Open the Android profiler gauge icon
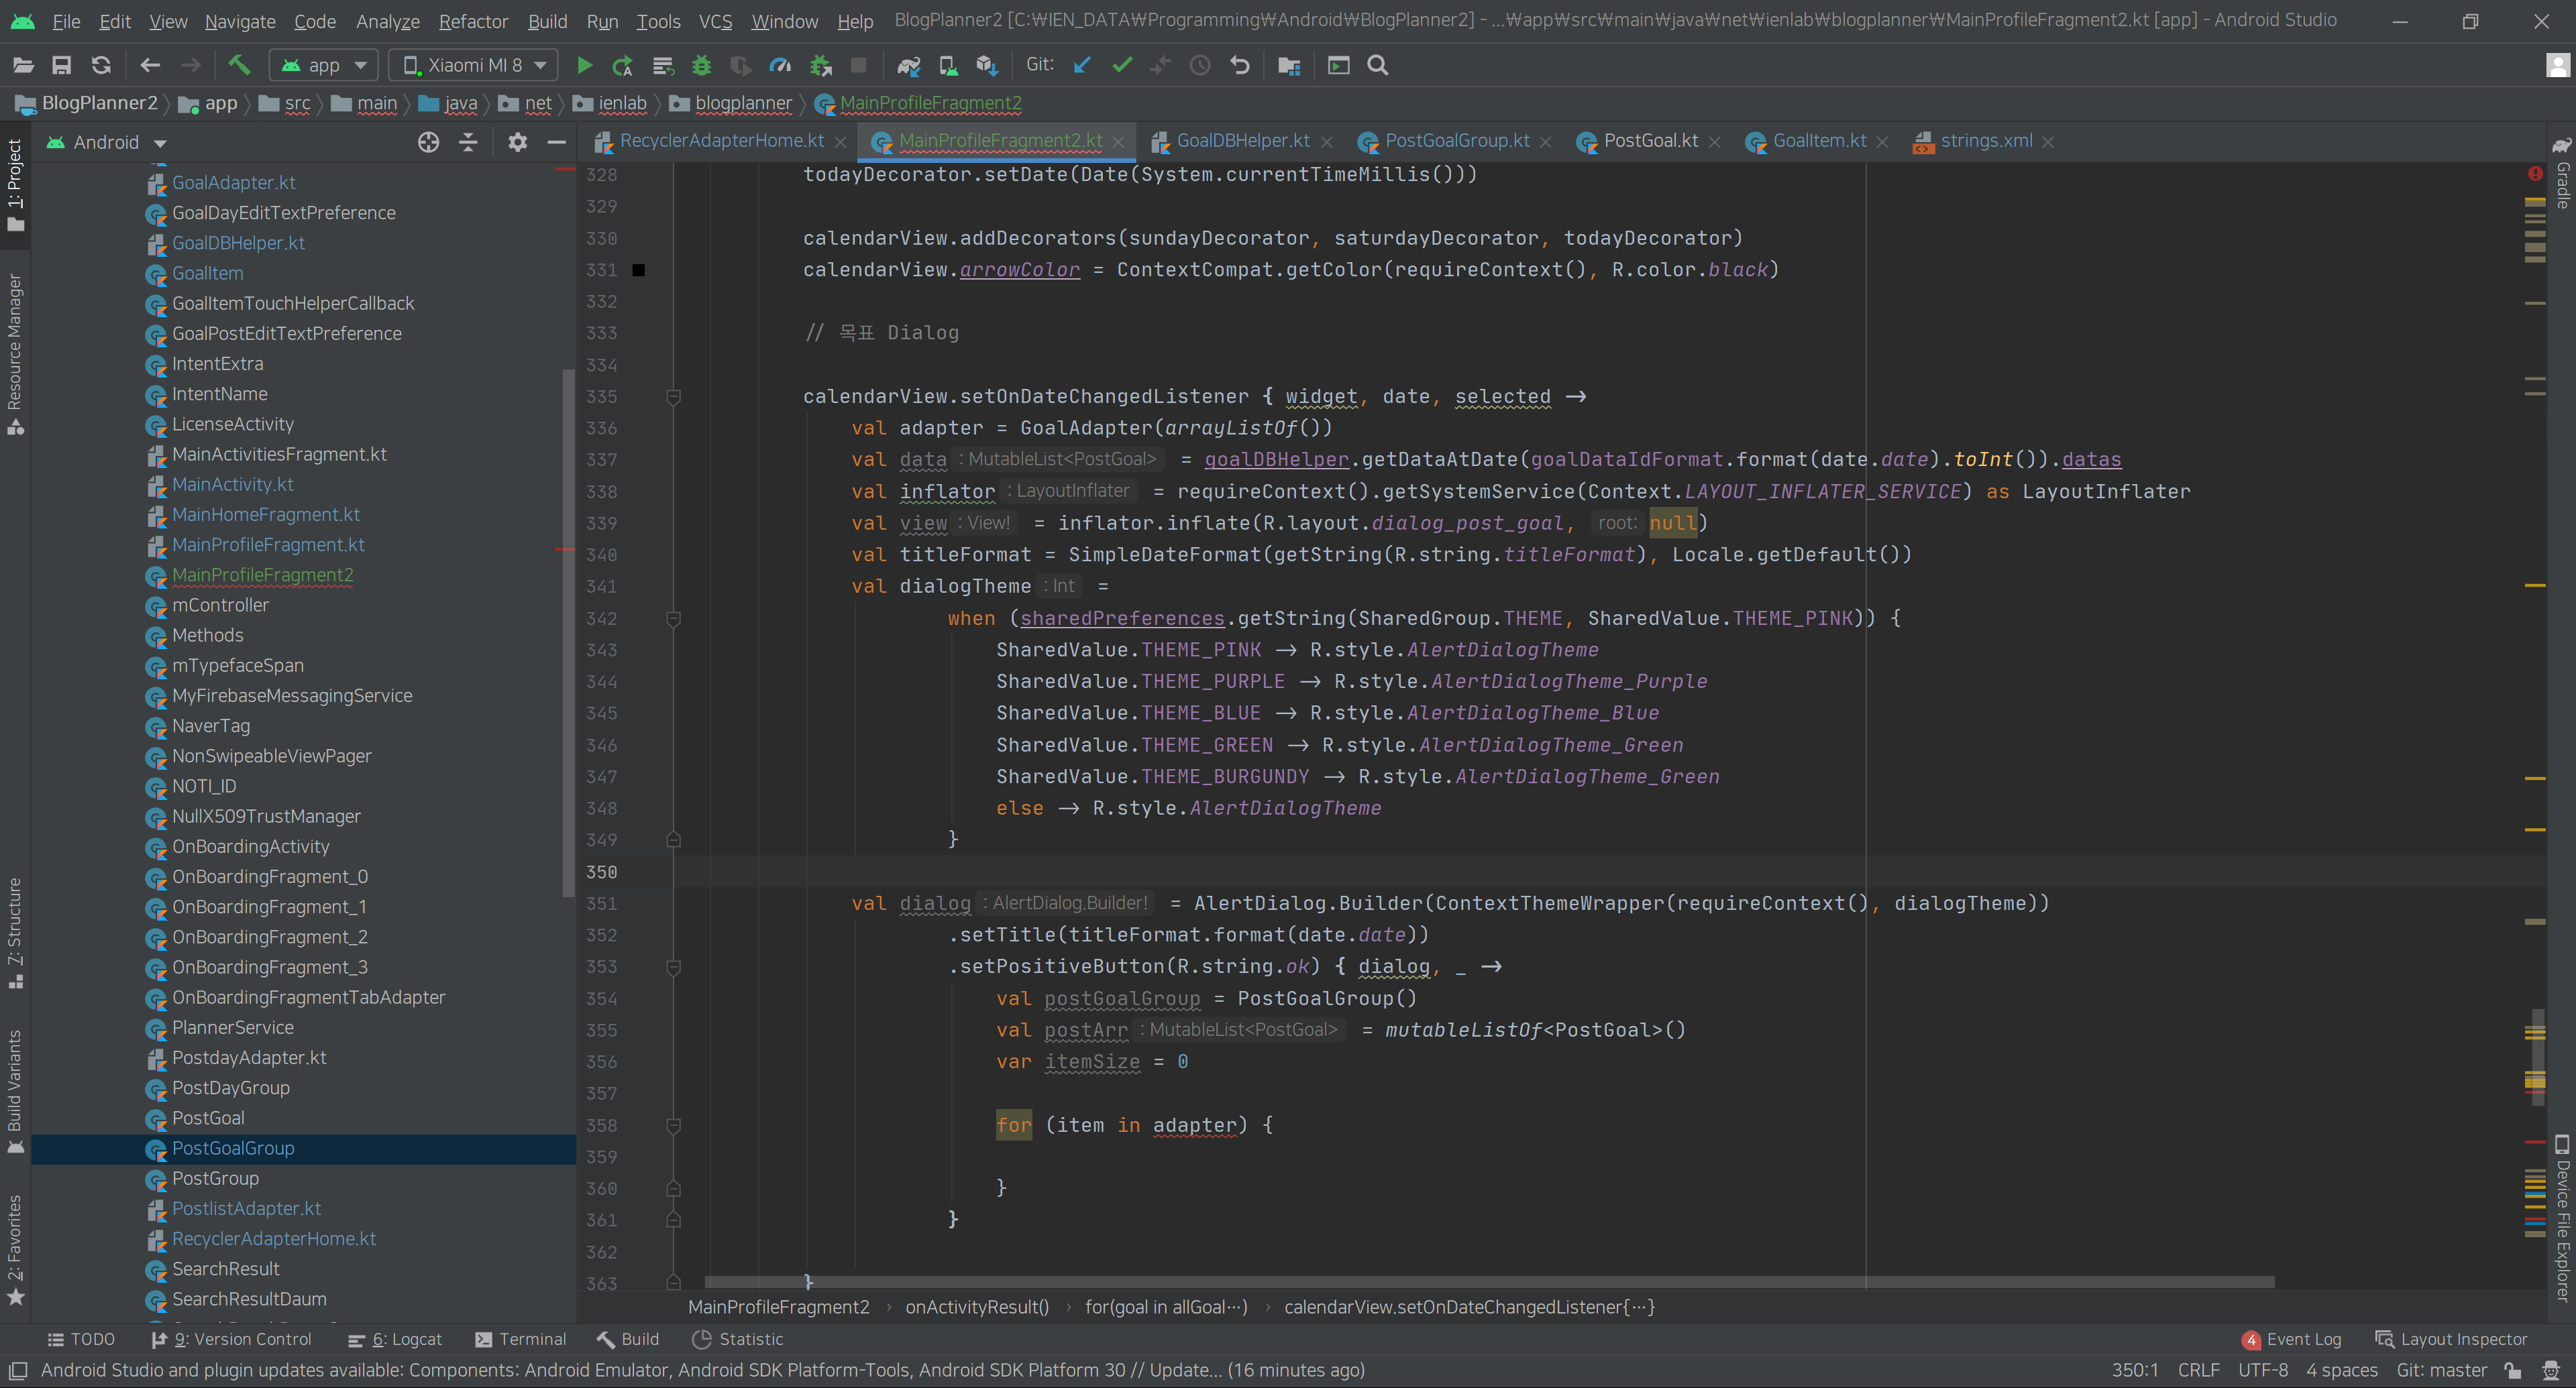 point(780,66)
